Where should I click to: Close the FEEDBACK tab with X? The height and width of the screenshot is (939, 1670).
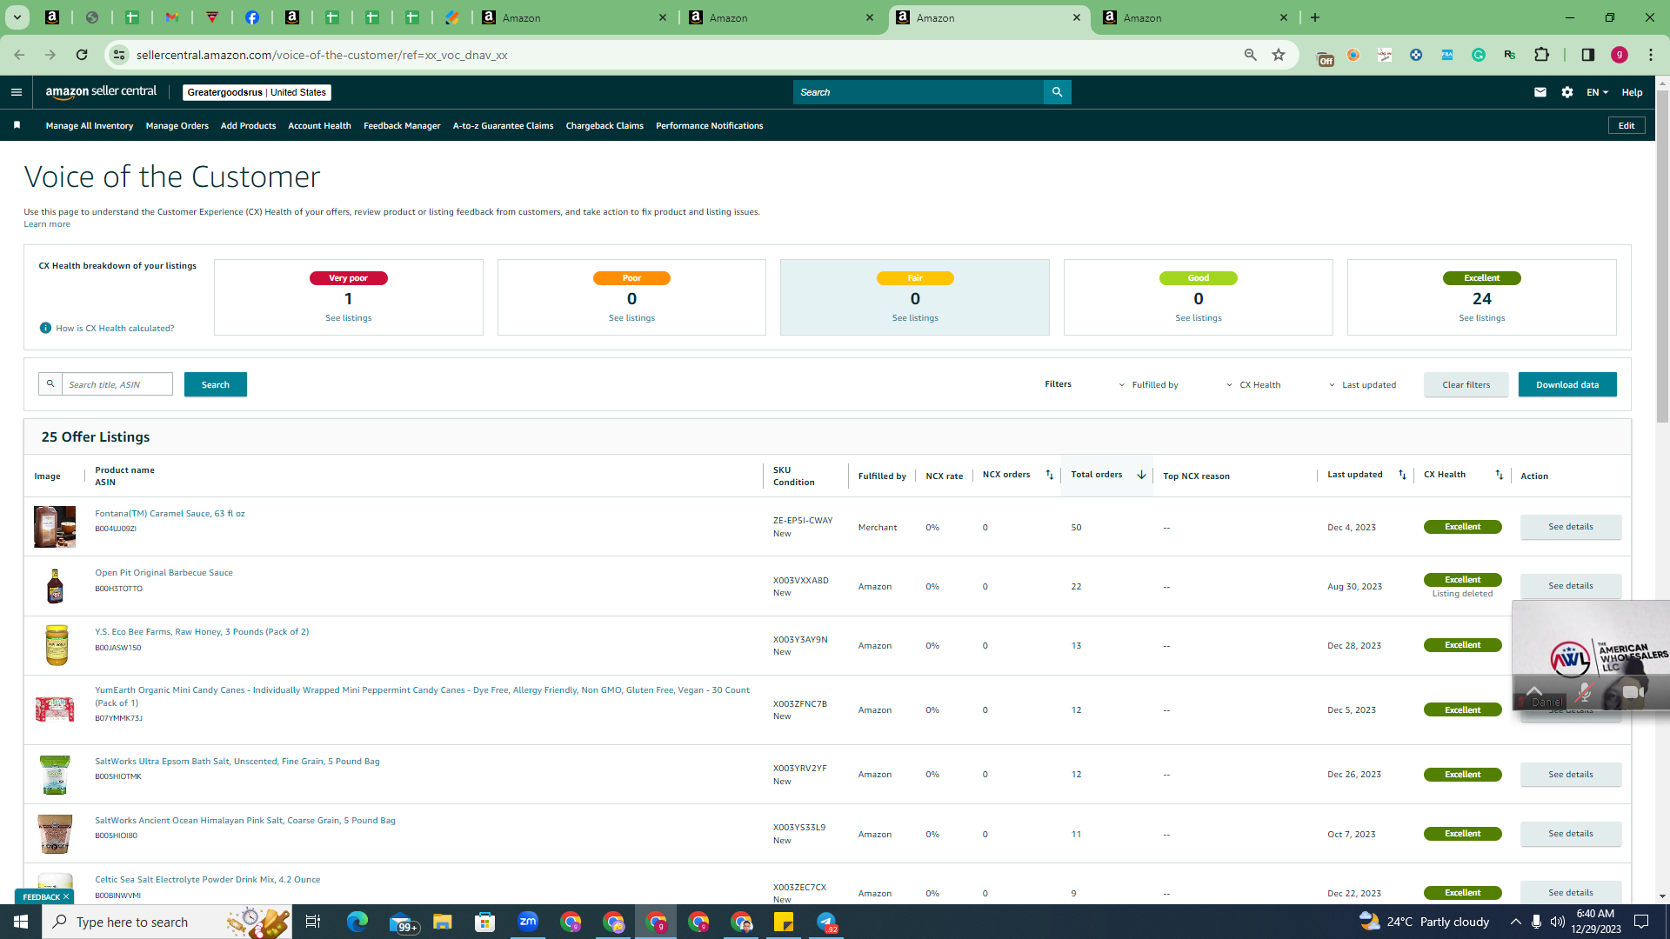coord(66,896)
